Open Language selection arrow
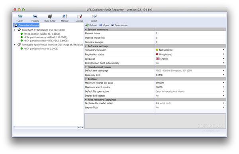Image resolution: width=239 pixels, height=154 pixels. pyautogui.click(x=223, y=59)
